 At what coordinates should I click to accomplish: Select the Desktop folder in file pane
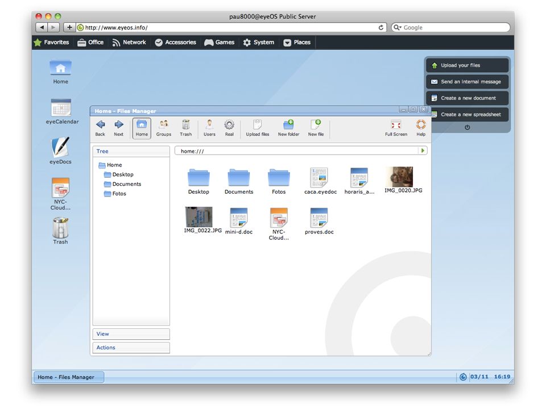[x=198, y=182]
